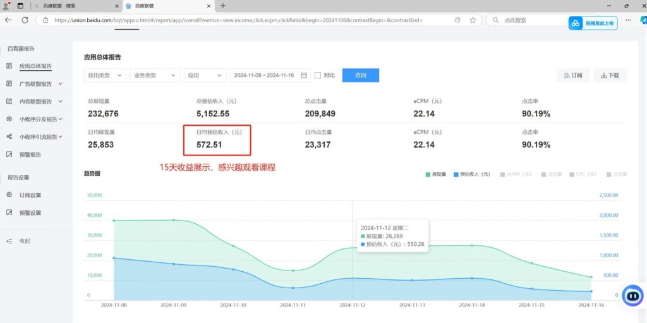This screenshot has width=647, height=323.
Task: Open the browser three-dots menu
Action: (629, 20)
